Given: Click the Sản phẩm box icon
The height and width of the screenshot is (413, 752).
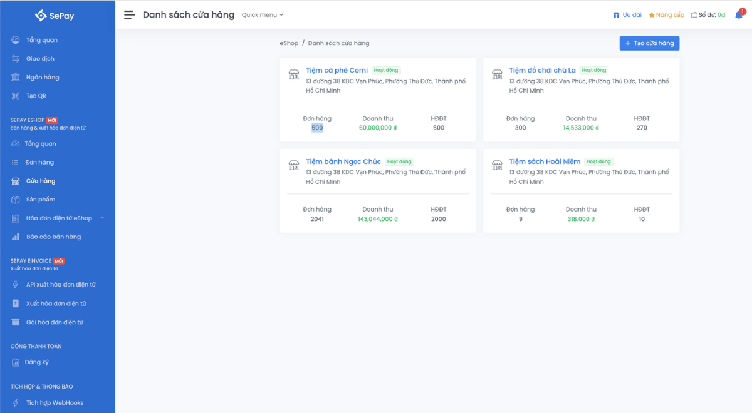Looking at the screenshot, I should point(16,200).
